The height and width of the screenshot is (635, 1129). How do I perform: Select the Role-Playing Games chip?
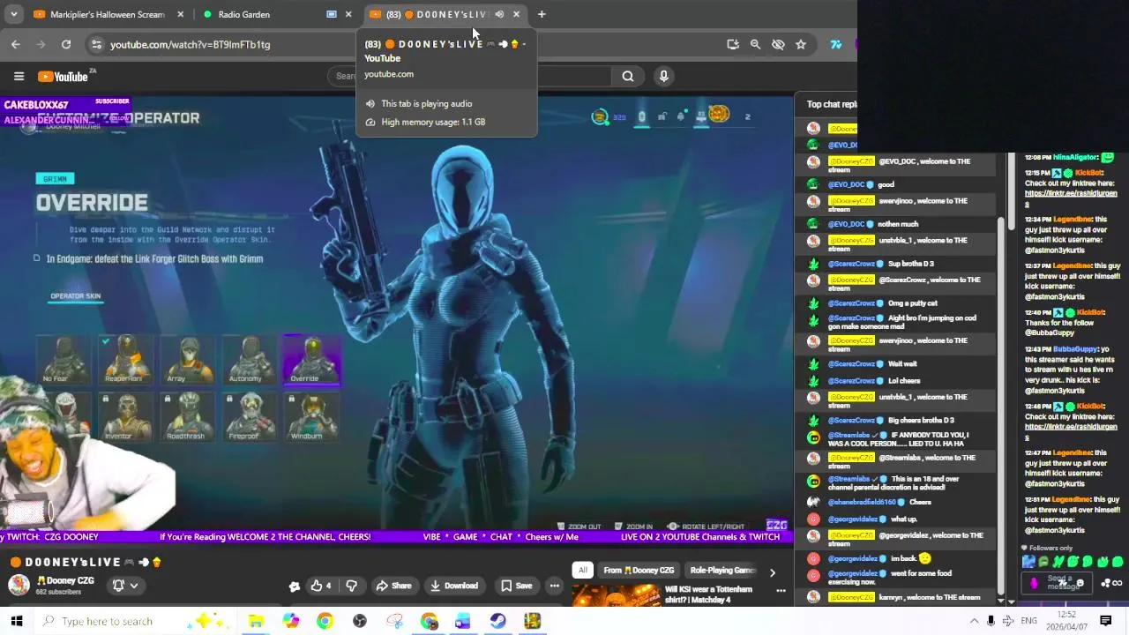coord(722,571)
